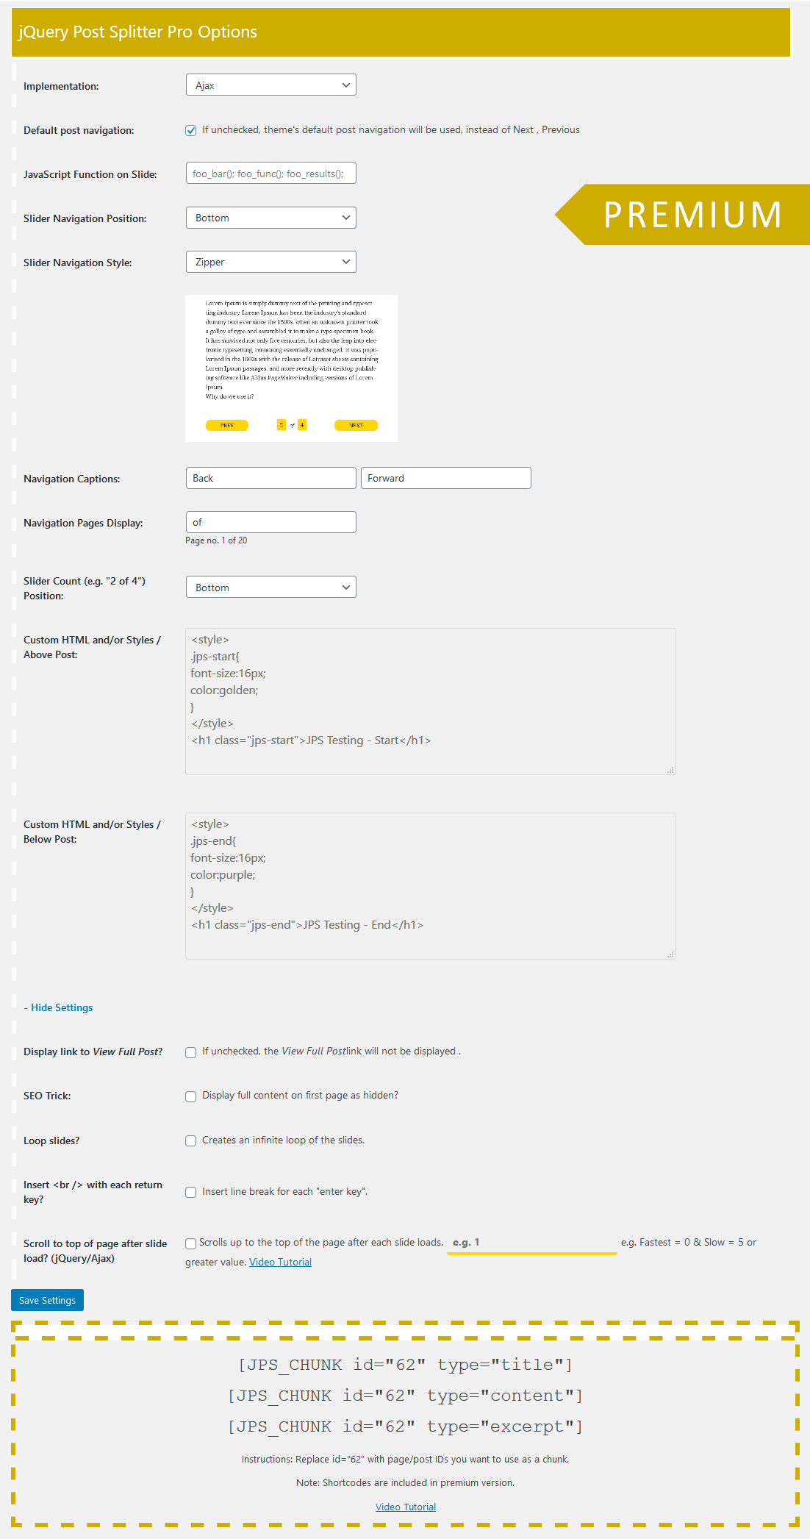Screen dimensions: 810x1539
Task: Open the Video Tutorial link under shortcodes note
Action: click(406, 1507)
